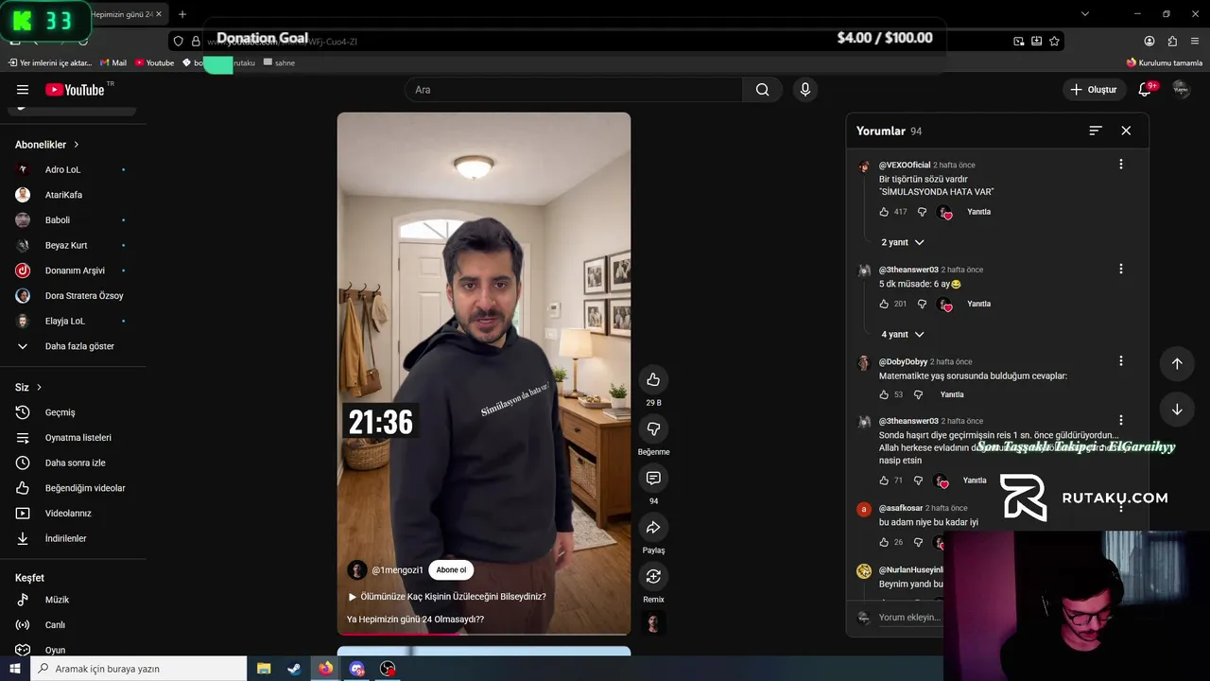Open Remix options for the short

[653, 576]
